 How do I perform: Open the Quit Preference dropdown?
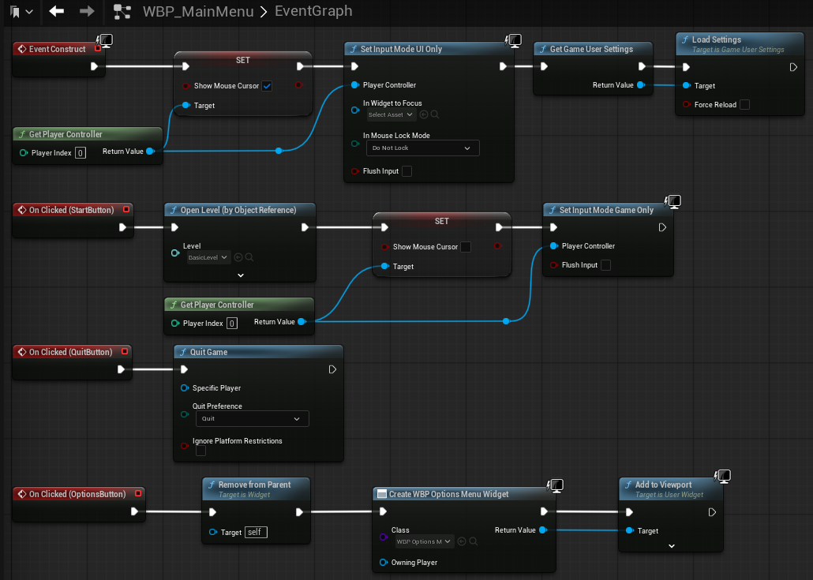tap(252, 419)
